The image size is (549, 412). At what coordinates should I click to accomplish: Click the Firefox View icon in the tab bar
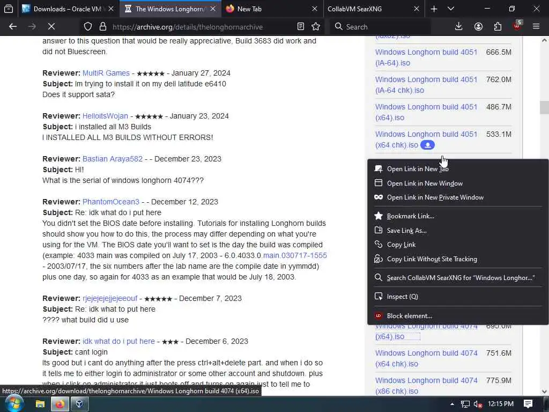pos(9,9)
